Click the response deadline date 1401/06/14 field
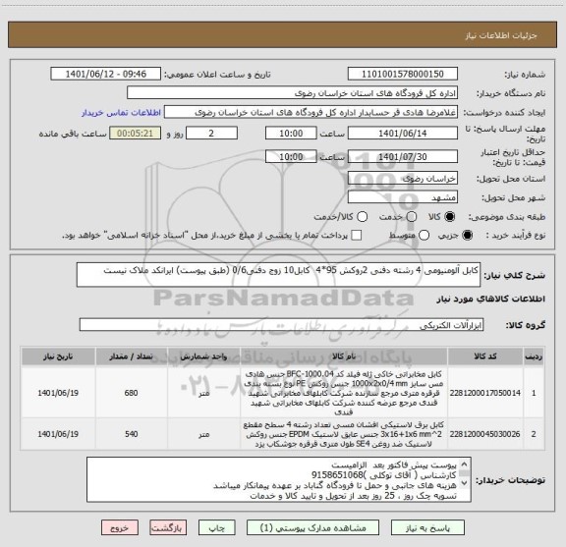Screen dimensions: 566x547 [403, 134]
